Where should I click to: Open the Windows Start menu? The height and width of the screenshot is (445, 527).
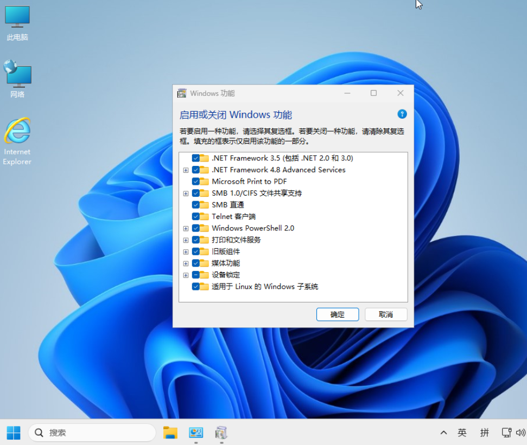pos(14,433)
